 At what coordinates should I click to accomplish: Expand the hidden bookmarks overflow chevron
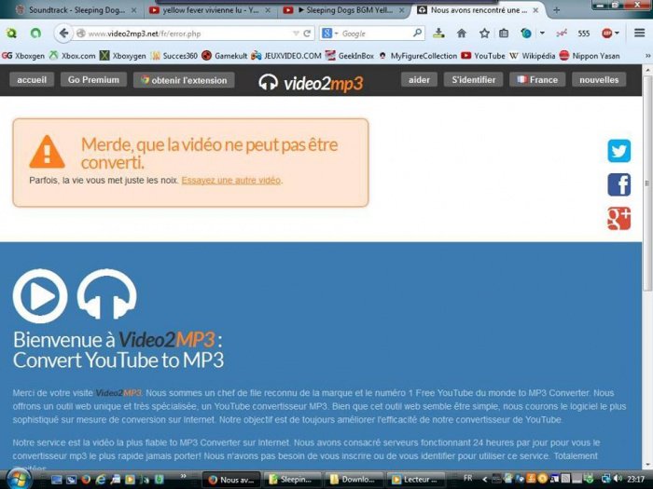click(x=647, y=56)
